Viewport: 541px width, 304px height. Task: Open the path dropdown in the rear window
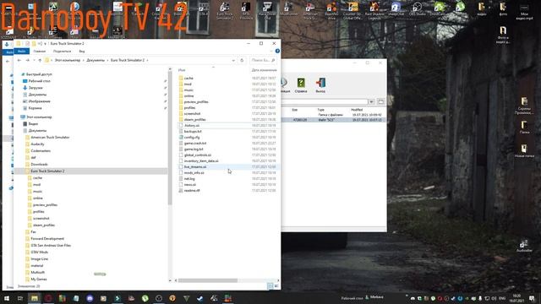click(371, 101)
